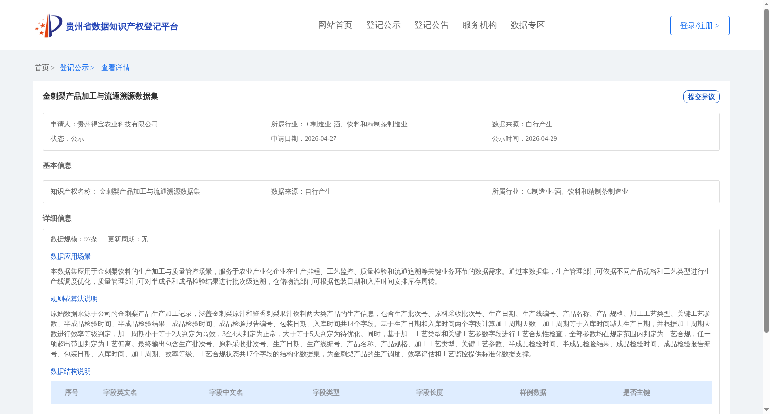The width and height of the screenshot is (770, 414).
Task: Click the 是否主键 column header
Action: click(637, 392)
